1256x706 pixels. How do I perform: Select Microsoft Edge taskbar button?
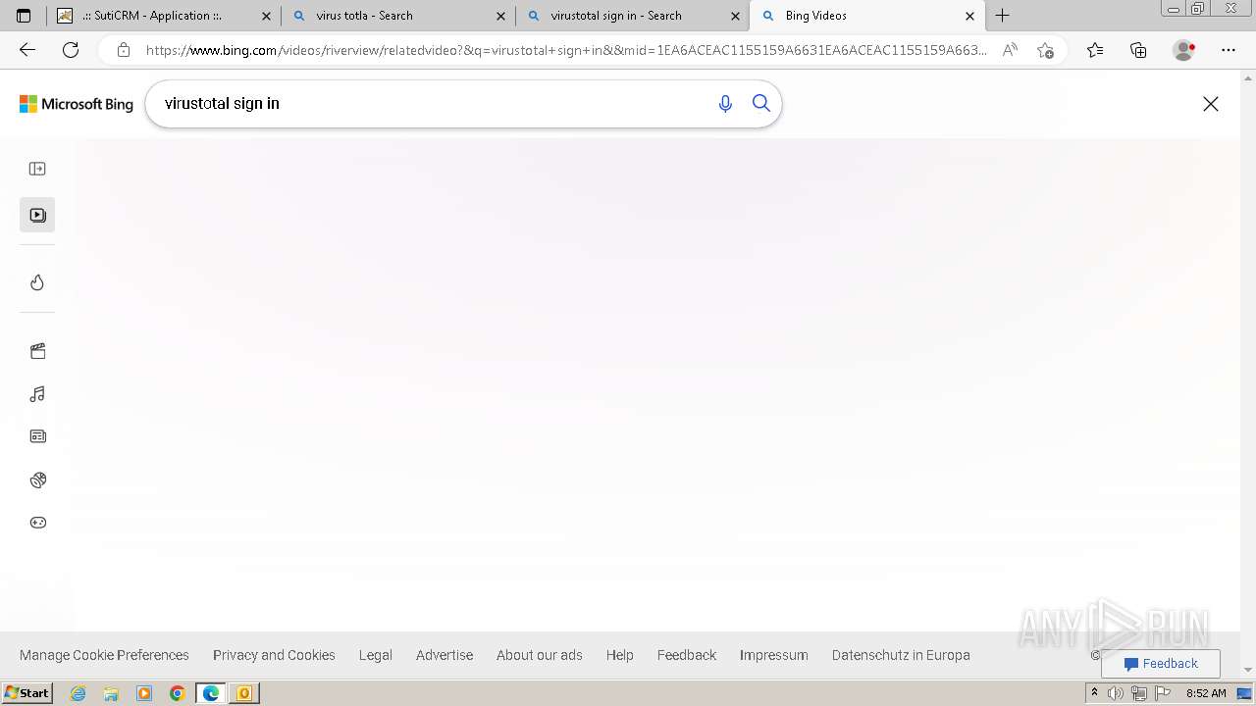point(211,693)
